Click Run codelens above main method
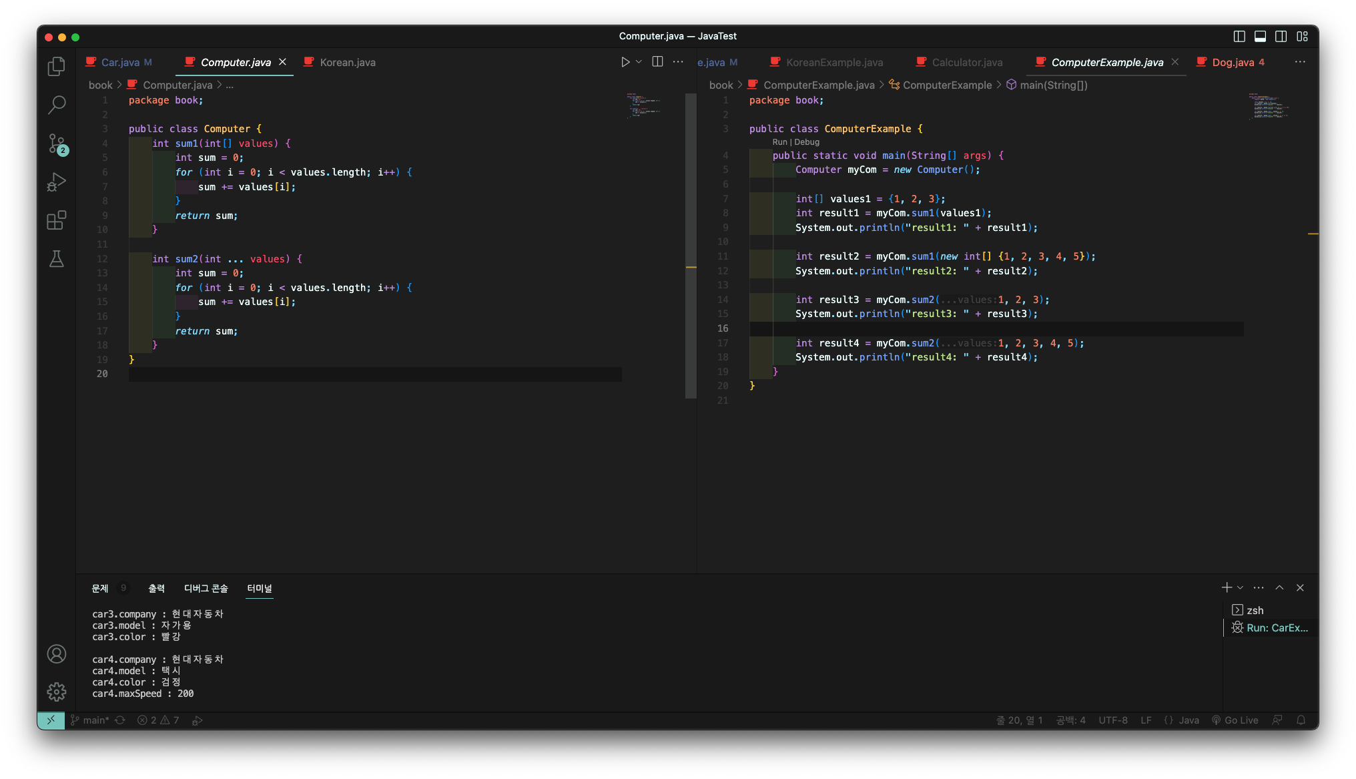The width and height of the screenshot is (1356, 779). pos(779,142)
